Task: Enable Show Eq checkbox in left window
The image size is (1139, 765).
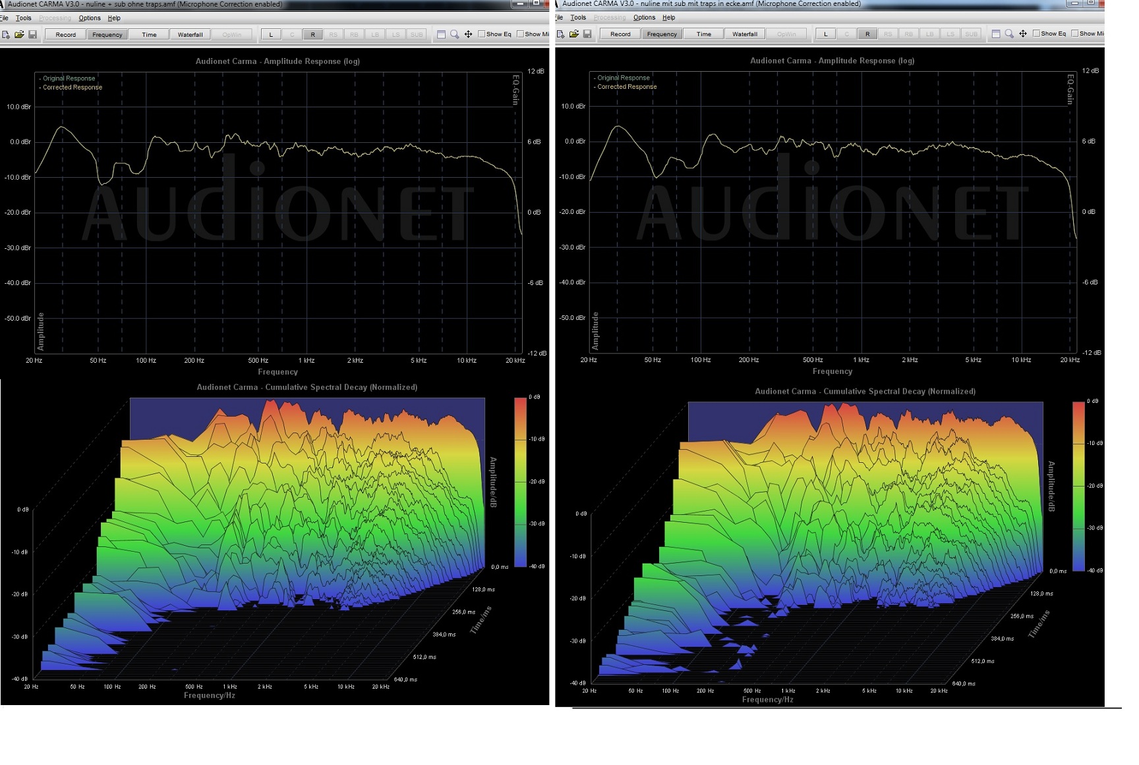Action: pos(482,34)
